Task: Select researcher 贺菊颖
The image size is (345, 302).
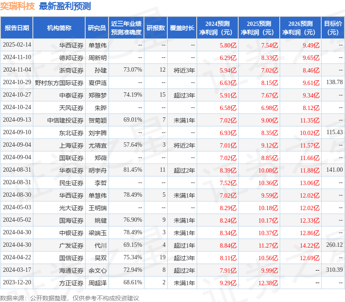Action: (97, 120)
